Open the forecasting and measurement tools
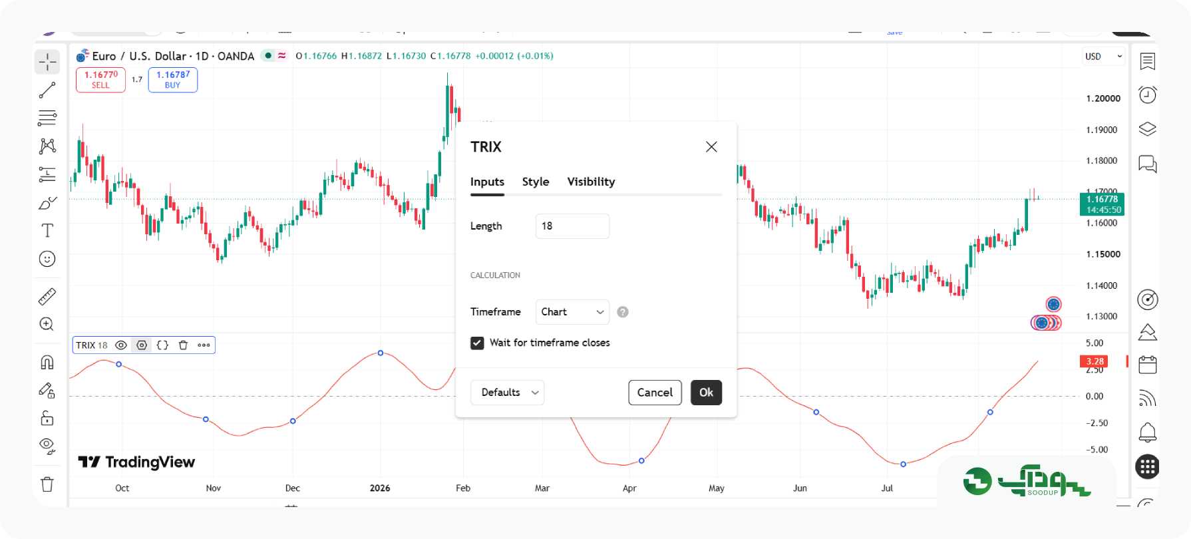The height and width of the screenshot is (539, 1191). (x=47, y=174)
